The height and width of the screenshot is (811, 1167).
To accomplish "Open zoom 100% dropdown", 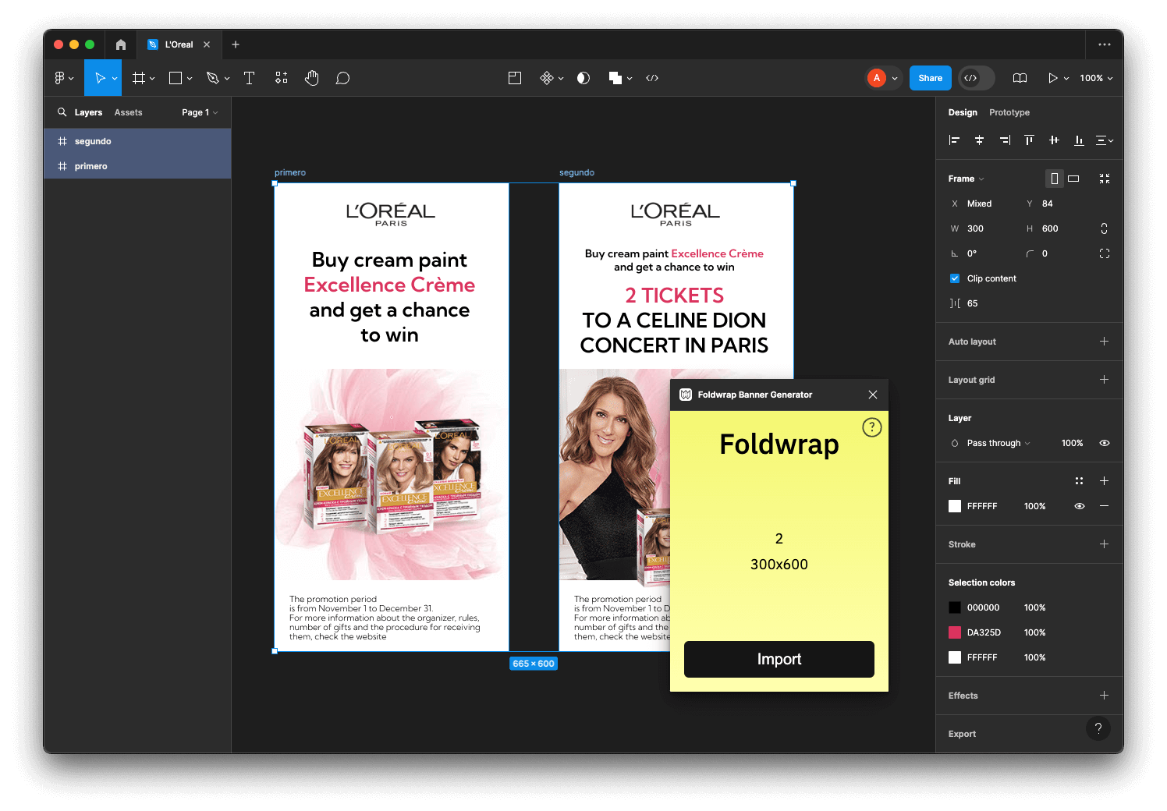I will 1096,78.
